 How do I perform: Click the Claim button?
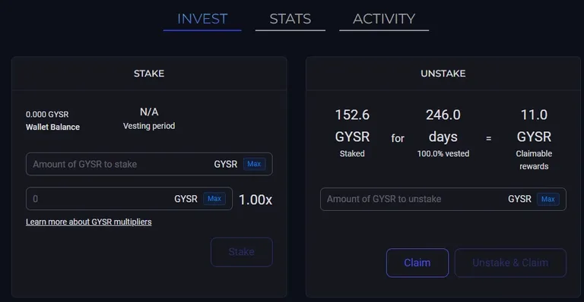(417, 263)
